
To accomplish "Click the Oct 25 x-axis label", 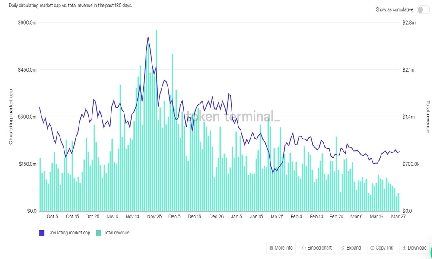I will coord(92,217).
